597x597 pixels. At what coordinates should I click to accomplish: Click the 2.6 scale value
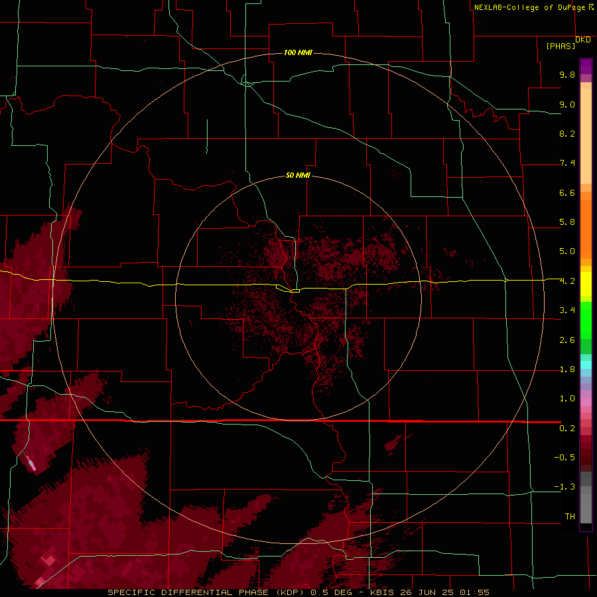pos(567,340)
